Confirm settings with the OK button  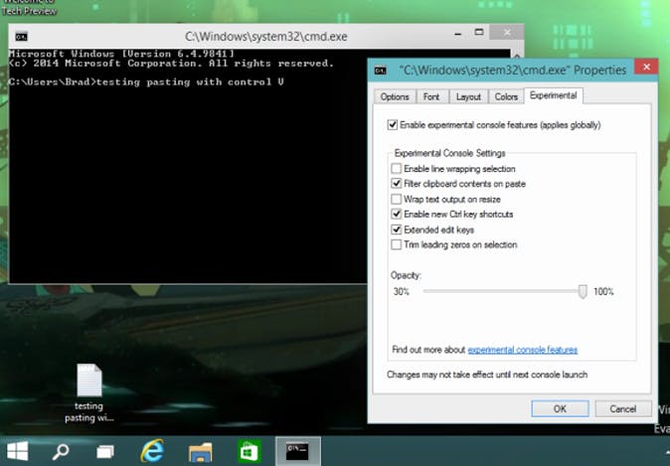tap(561, 408)
